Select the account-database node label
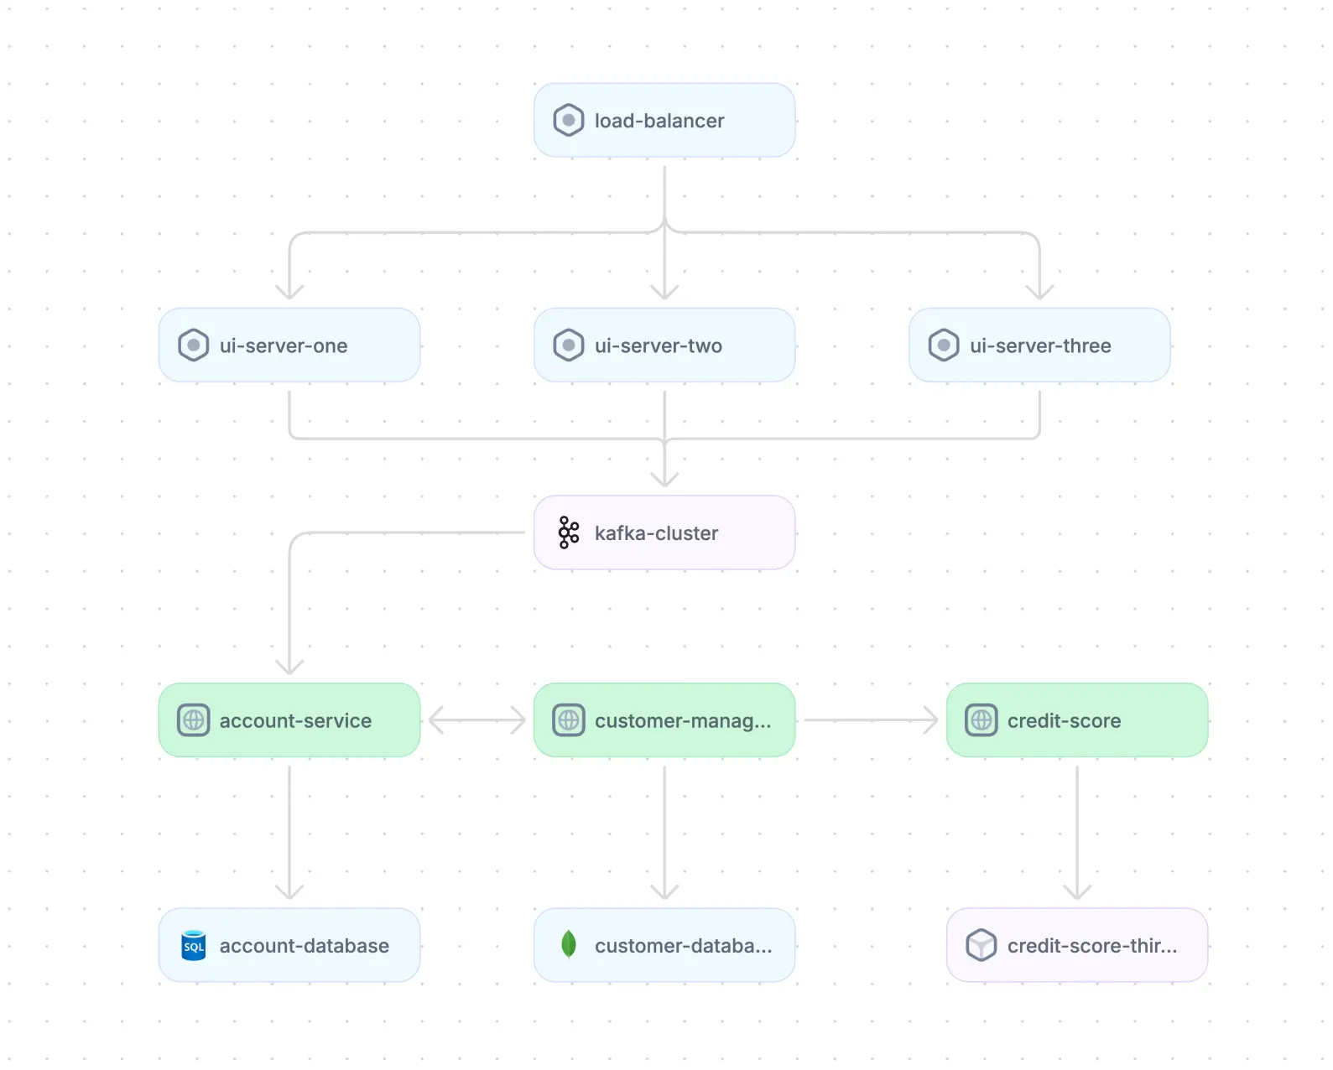 304,946
